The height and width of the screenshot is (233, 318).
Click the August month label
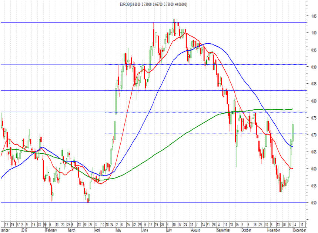click(x=195, y=230)
